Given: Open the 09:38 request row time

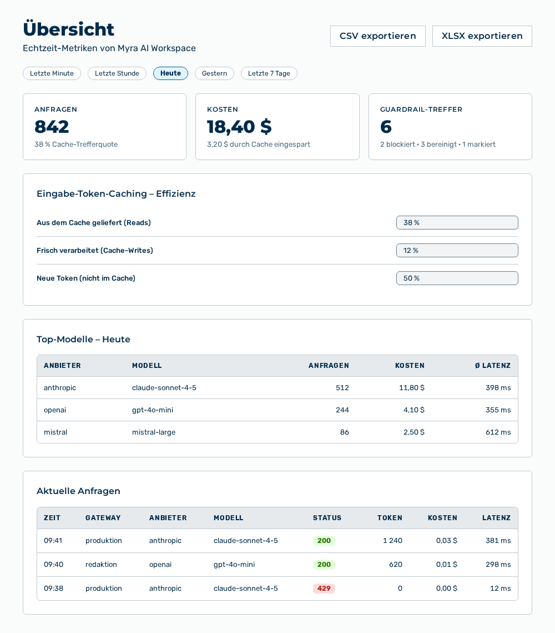Looking at the screenshot, I should point(54,588).
